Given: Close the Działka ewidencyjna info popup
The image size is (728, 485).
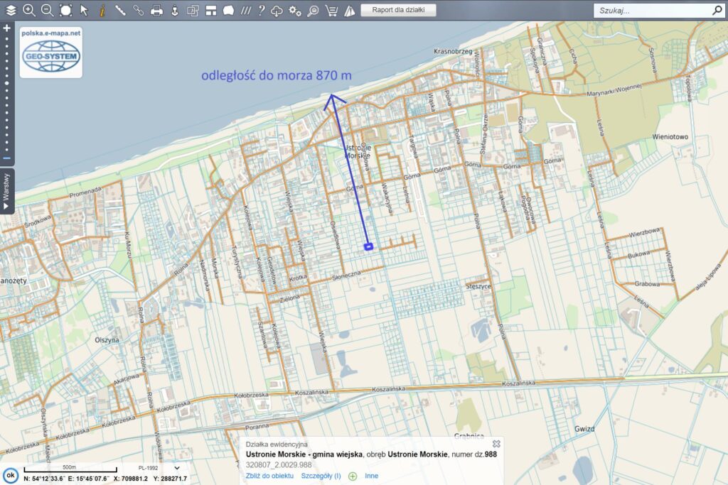Looking at the screenshot, I should pyautogui.click(x=496, y=444).
